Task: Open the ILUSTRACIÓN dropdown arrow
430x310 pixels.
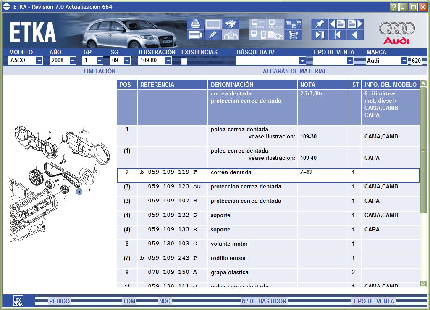Action: 168,61
